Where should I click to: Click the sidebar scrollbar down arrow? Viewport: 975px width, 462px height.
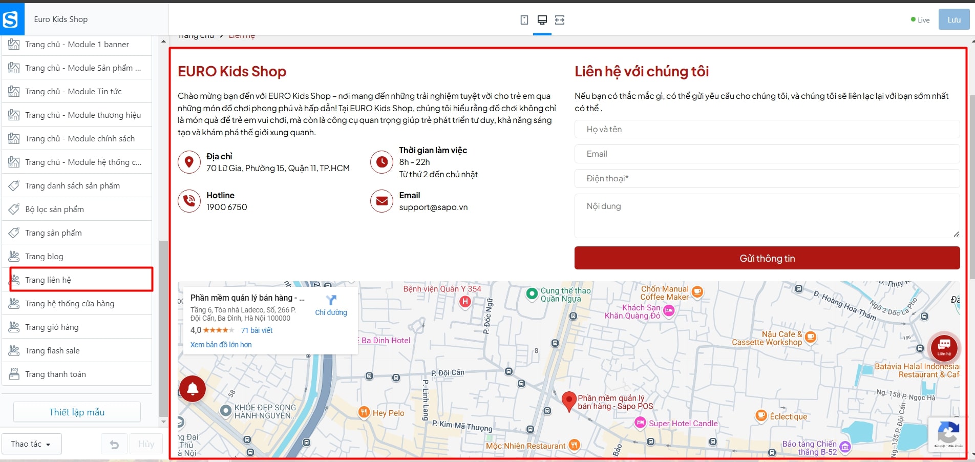[163, 422]
